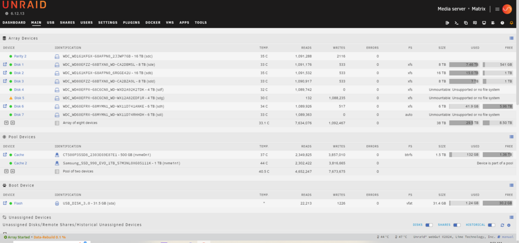519x243 pixels.
Task: Open Unassigned Devices settings gear
Action: point(509,225)
